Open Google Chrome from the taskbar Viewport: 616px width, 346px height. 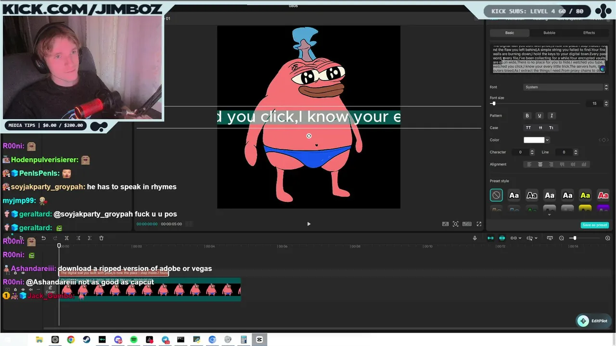point(71,340)
